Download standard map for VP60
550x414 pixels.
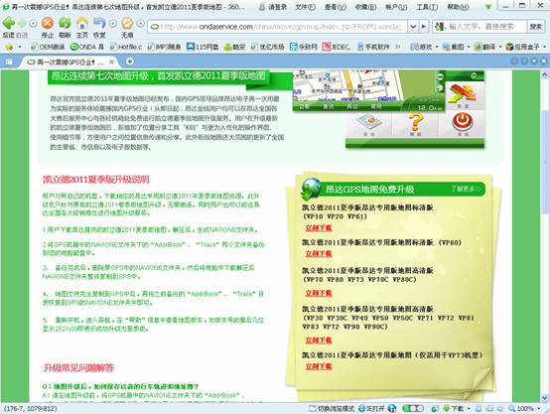click(x=319, y=254)
